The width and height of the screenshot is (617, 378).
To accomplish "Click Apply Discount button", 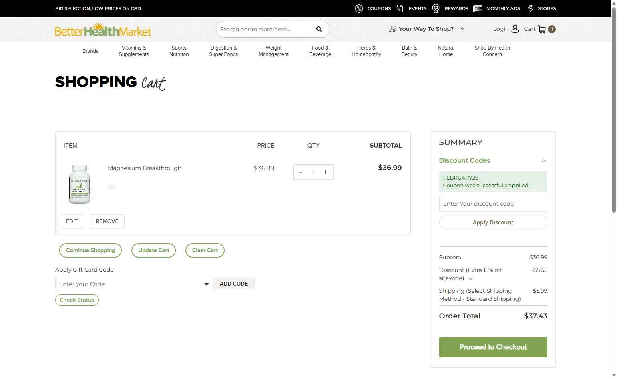I will click(493, 222).
